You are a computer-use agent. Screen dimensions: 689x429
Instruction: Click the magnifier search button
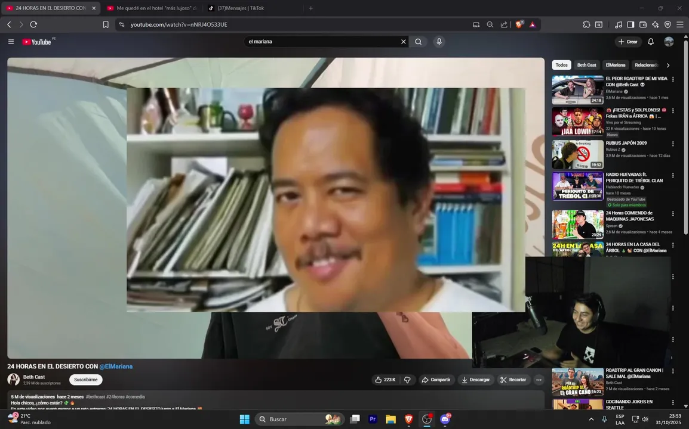pos(419,42)
